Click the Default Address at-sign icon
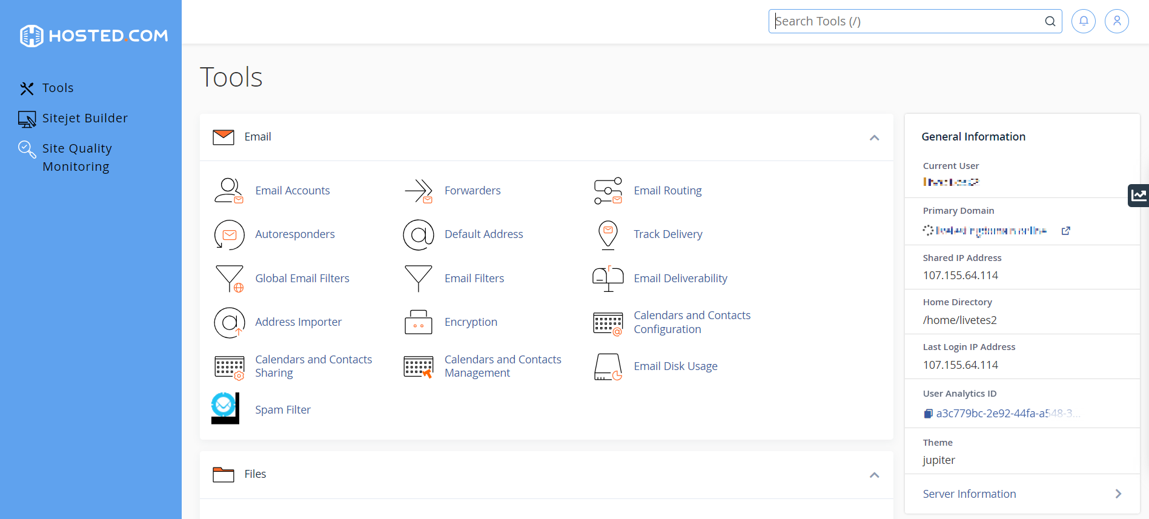The height and width of the screenshot is (519, 1149). (x=419, y=235)
